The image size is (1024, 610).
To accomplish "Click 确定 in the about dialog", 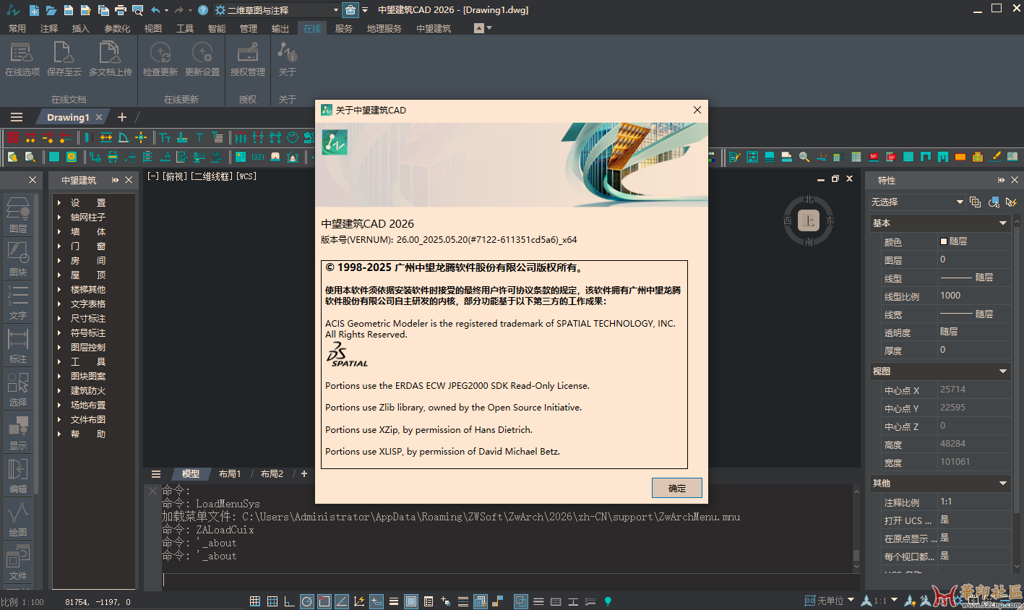I will (x=677, y=488).
